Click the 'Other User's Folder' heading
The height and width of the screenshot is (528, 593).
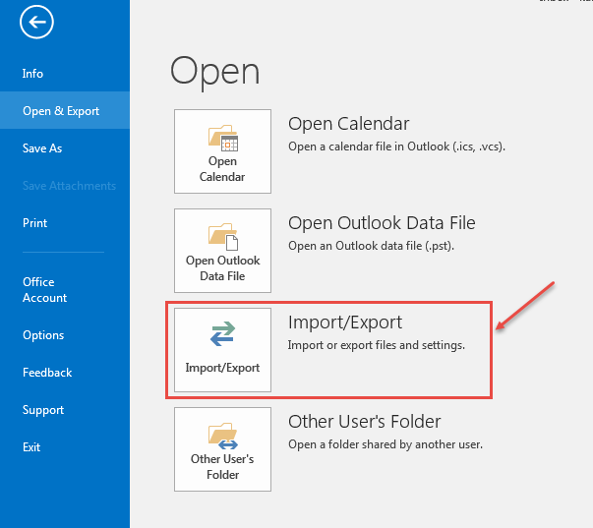point(365,422)
